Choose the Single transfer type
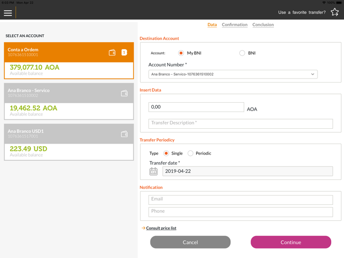The height and width of the screenshot is (258, 344). pyautogui.click(x=166, y=153)
